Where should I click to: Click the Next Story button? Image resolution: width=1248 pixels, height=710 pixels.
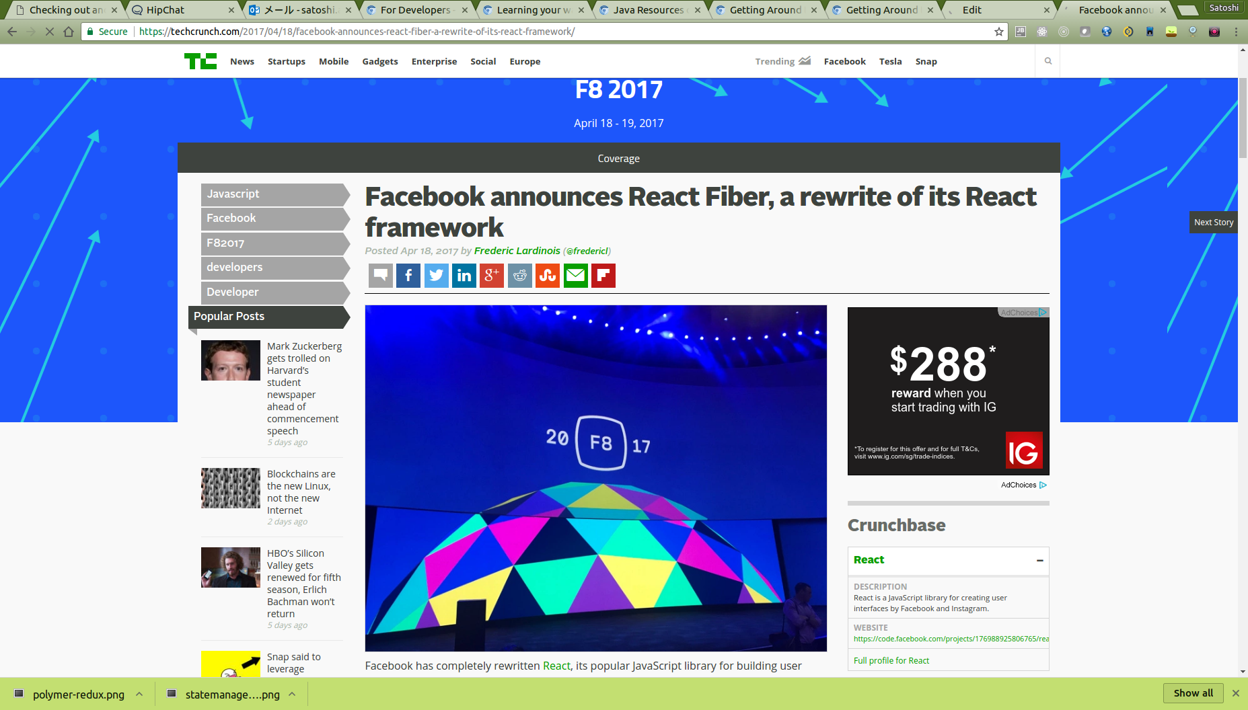tap(1213, 222)
